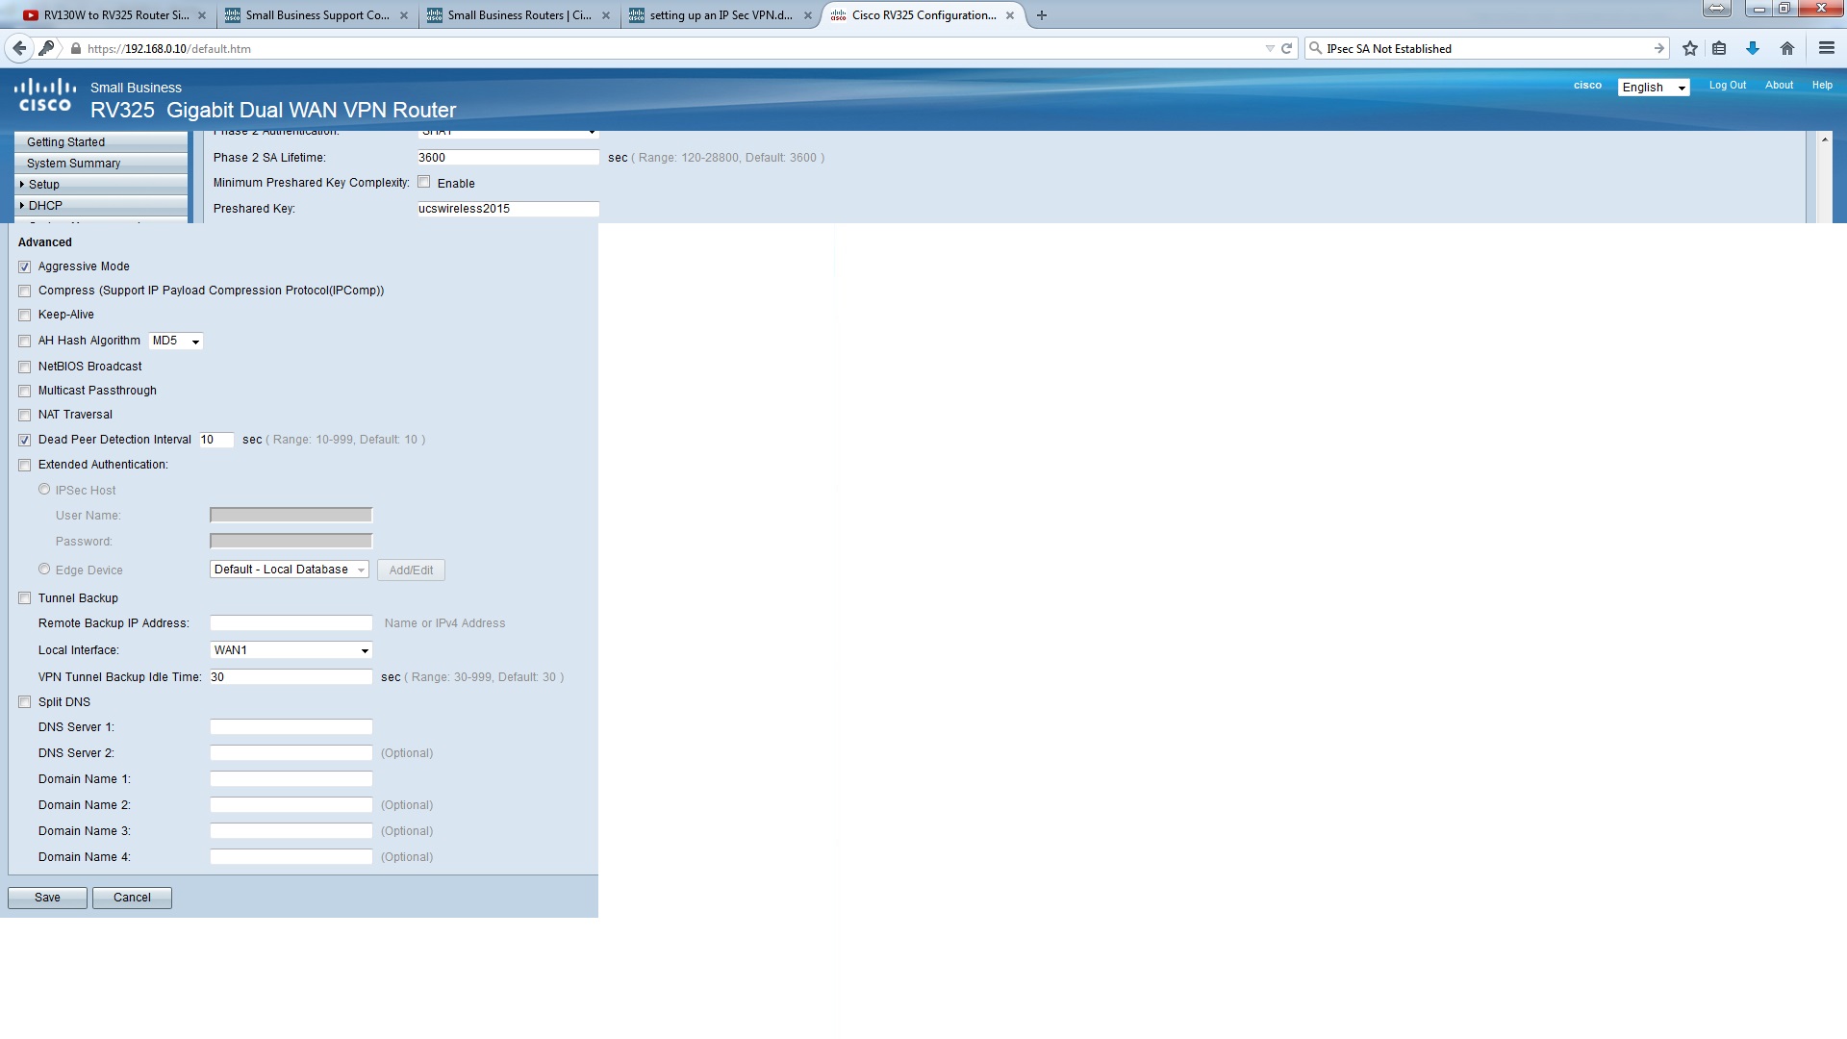
Task: Close the Small Business Support Co... tab
Action: (404, 15)
